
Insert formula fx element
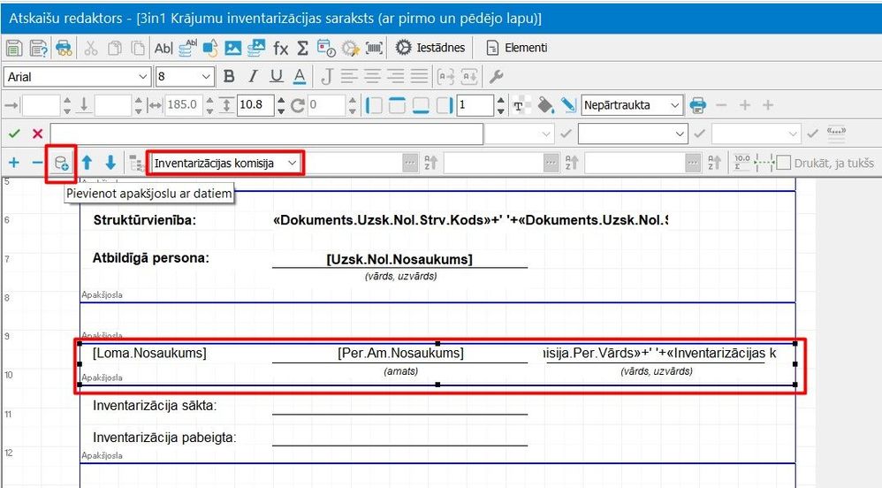pyautogui.click(x=280, y=48)
